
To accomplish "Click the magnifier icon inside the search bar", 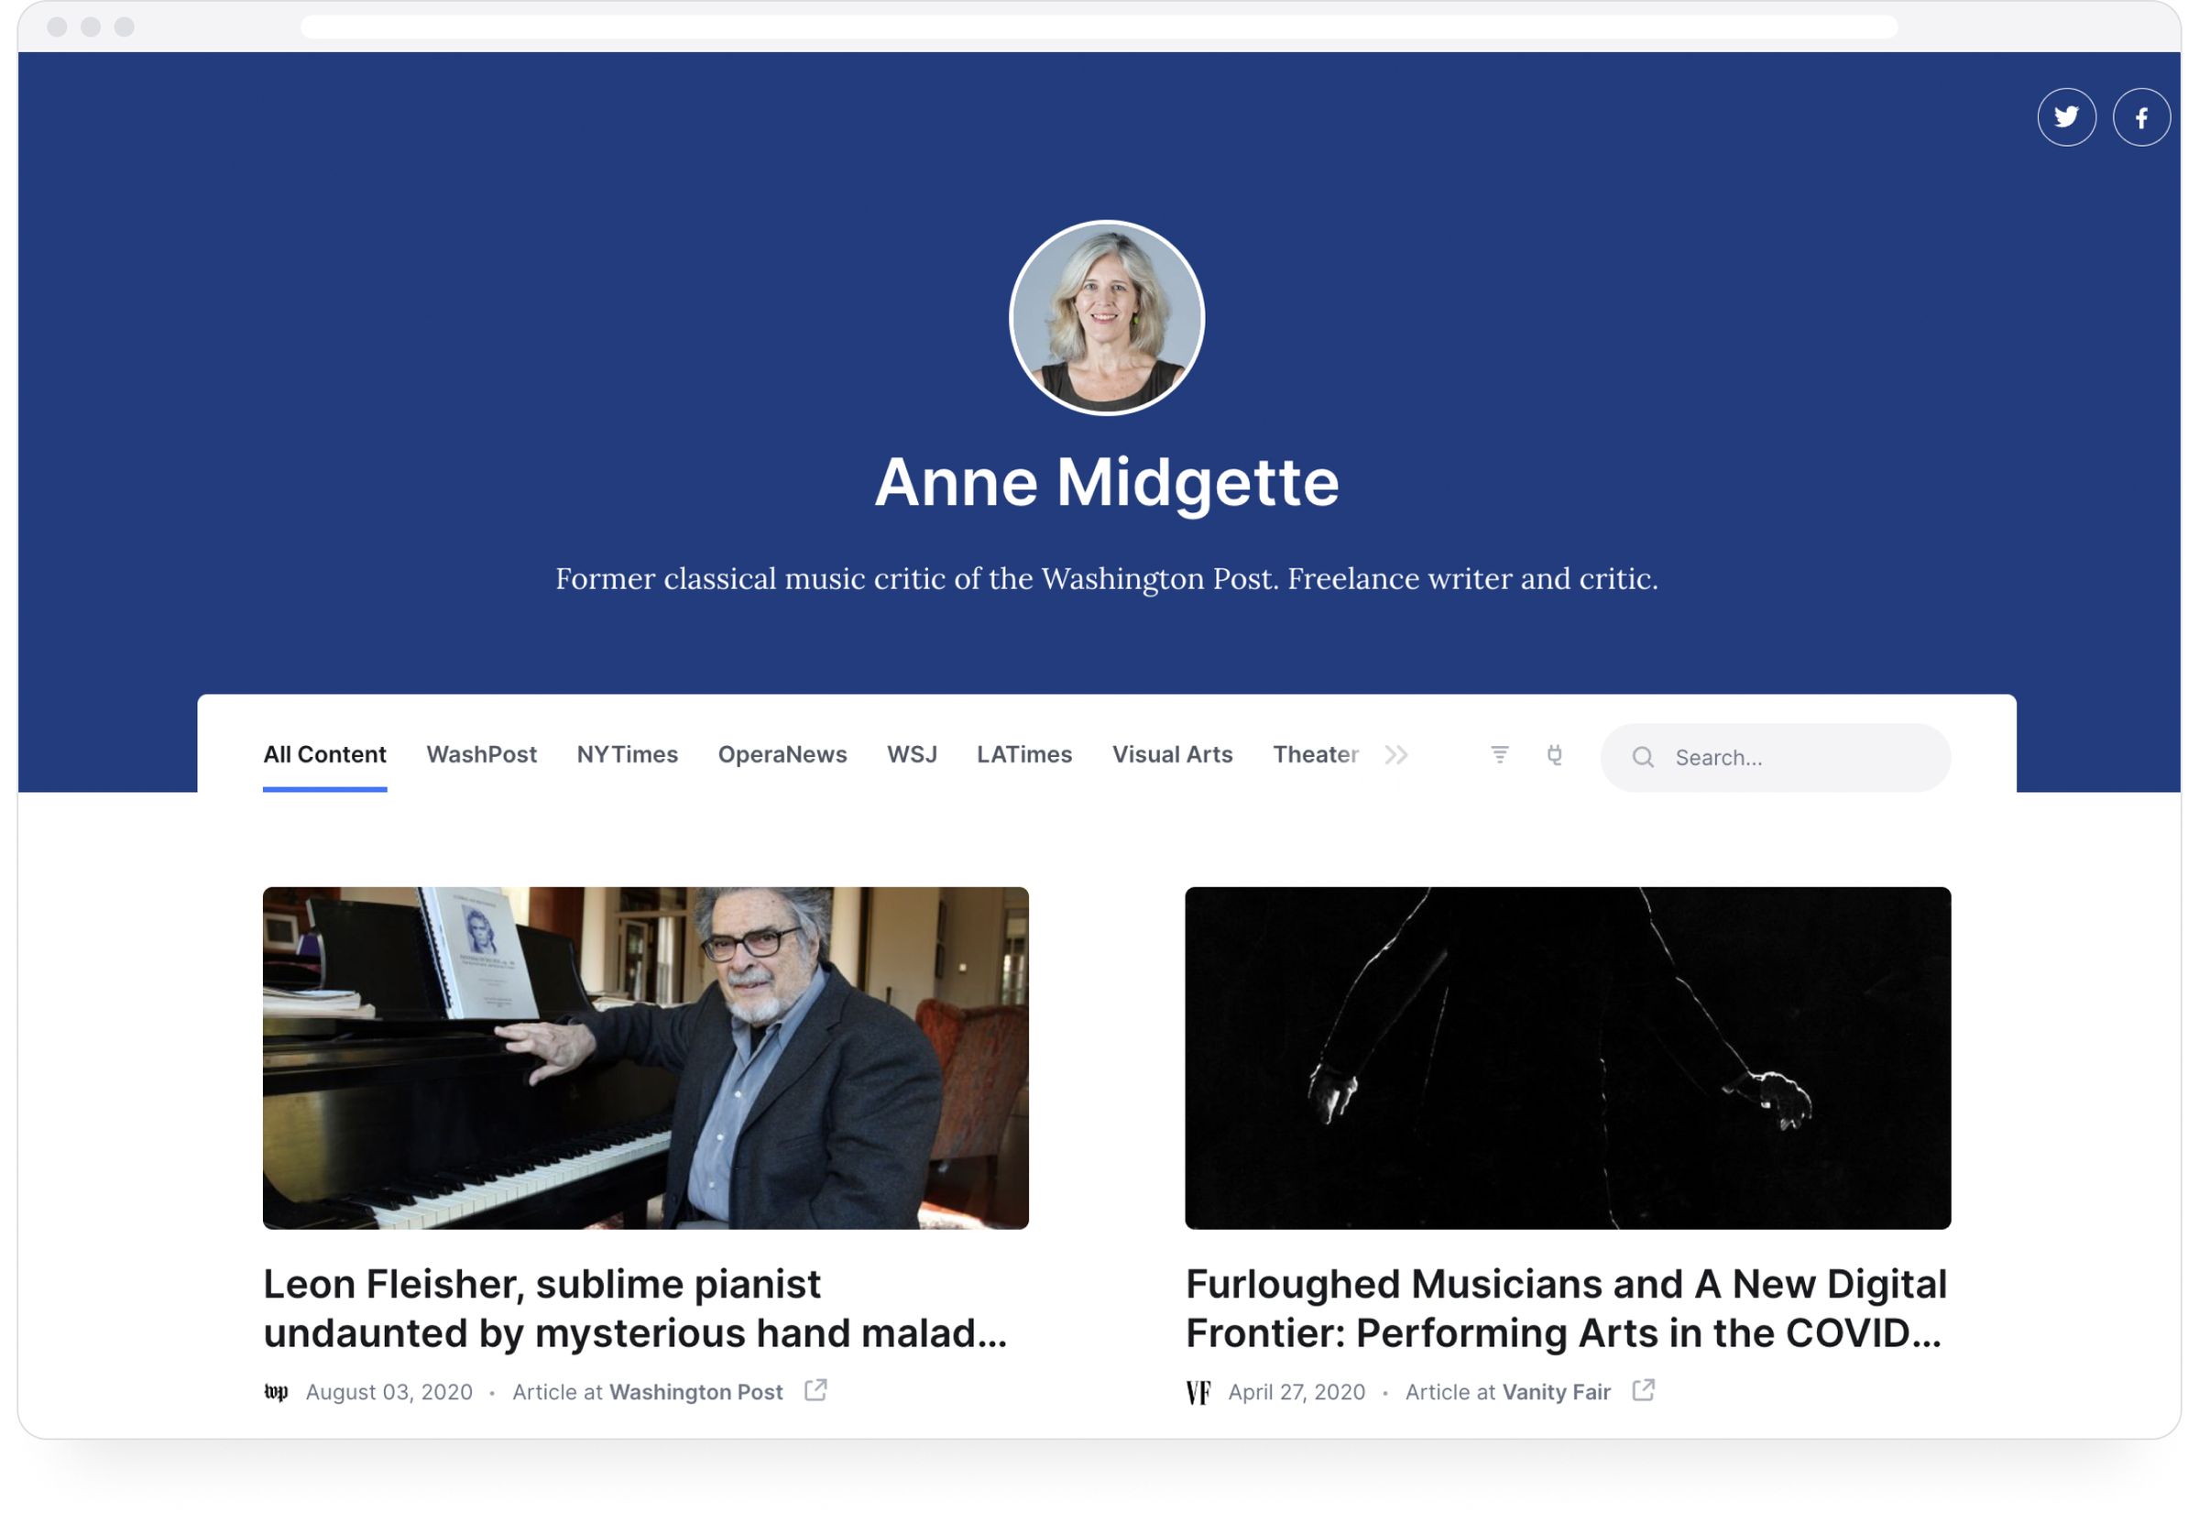I will [x=1644, y=756].
